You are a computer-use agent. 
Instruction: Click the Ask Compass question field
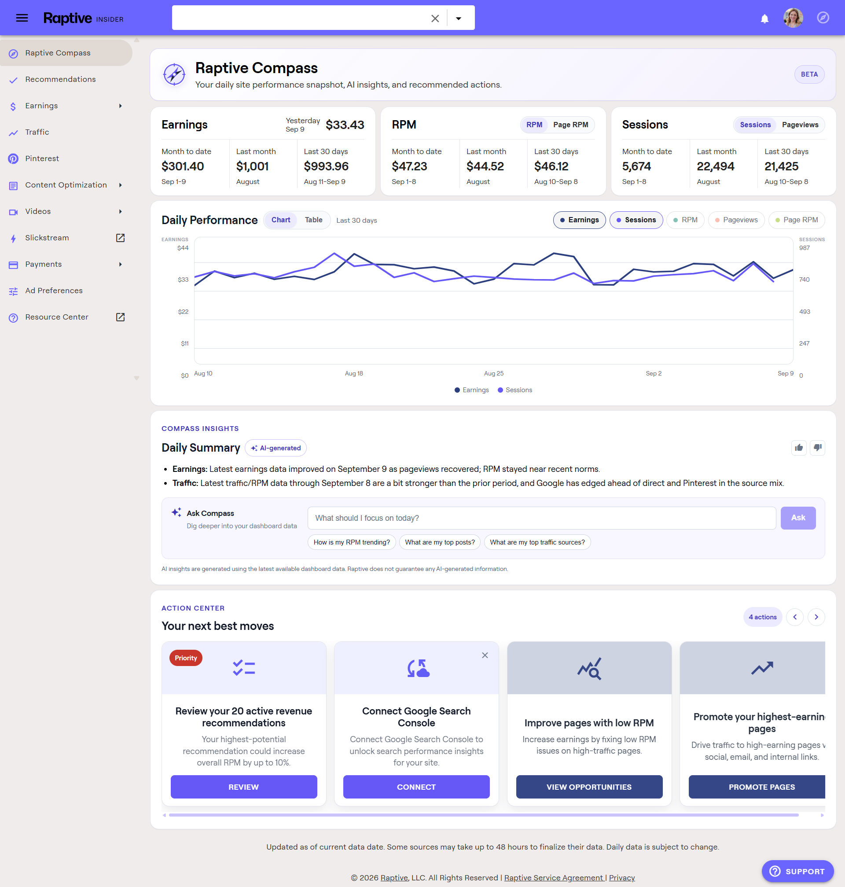(541, 518)
